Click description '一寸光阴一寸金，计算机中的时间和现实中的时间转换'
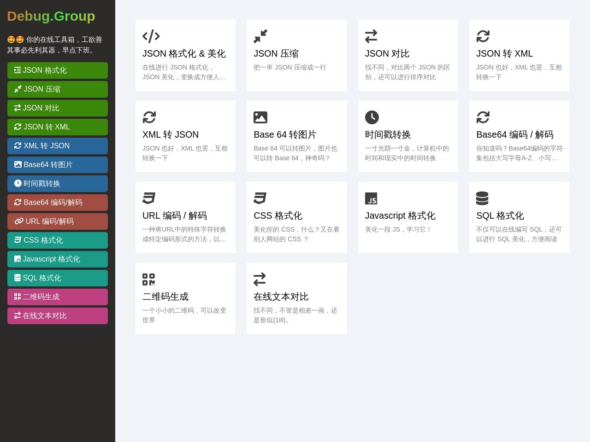Viewport: 590px width, 442px height. tap(408, 153)
